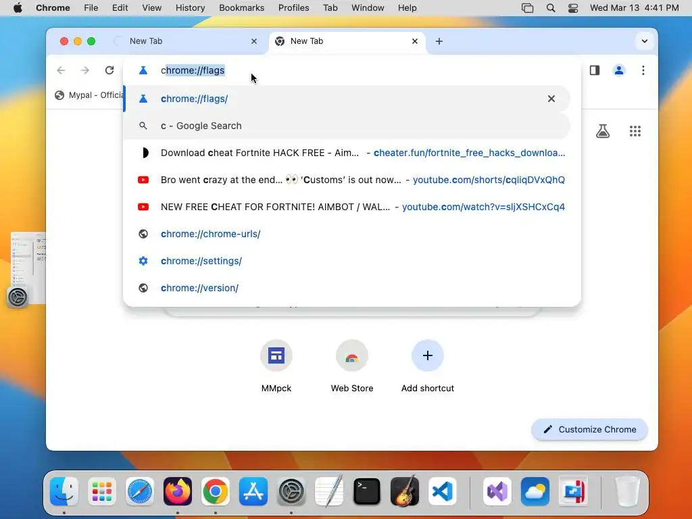Open the Apple menu

tap(18, 7)
